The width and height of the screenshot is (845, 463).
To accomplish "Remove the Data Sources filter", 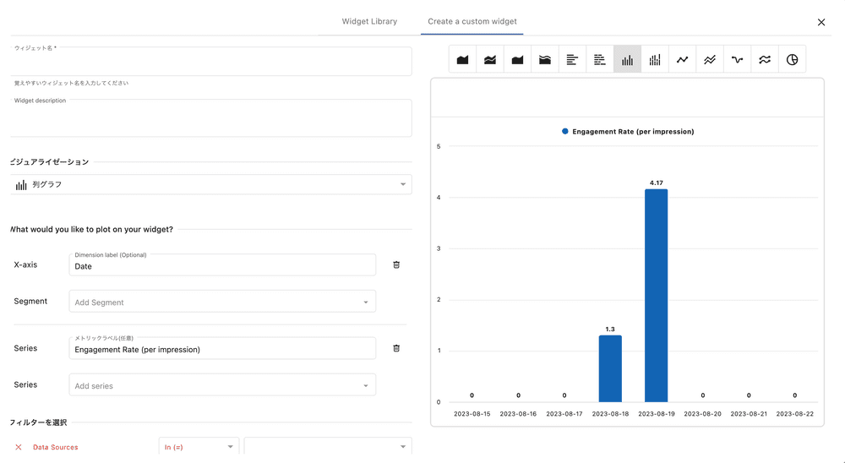I will 19,447.
